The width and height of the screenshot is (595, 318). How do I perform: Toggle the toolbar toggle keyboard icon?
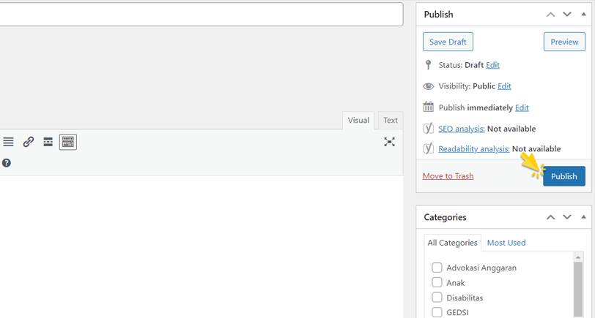click(x=68, y=142)
